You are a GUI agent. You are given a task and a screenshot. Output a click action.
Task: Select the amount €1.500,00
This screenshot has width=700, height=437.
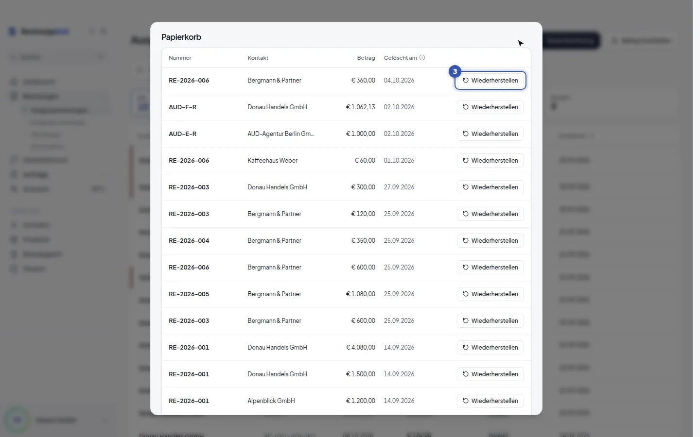[360, 374]
